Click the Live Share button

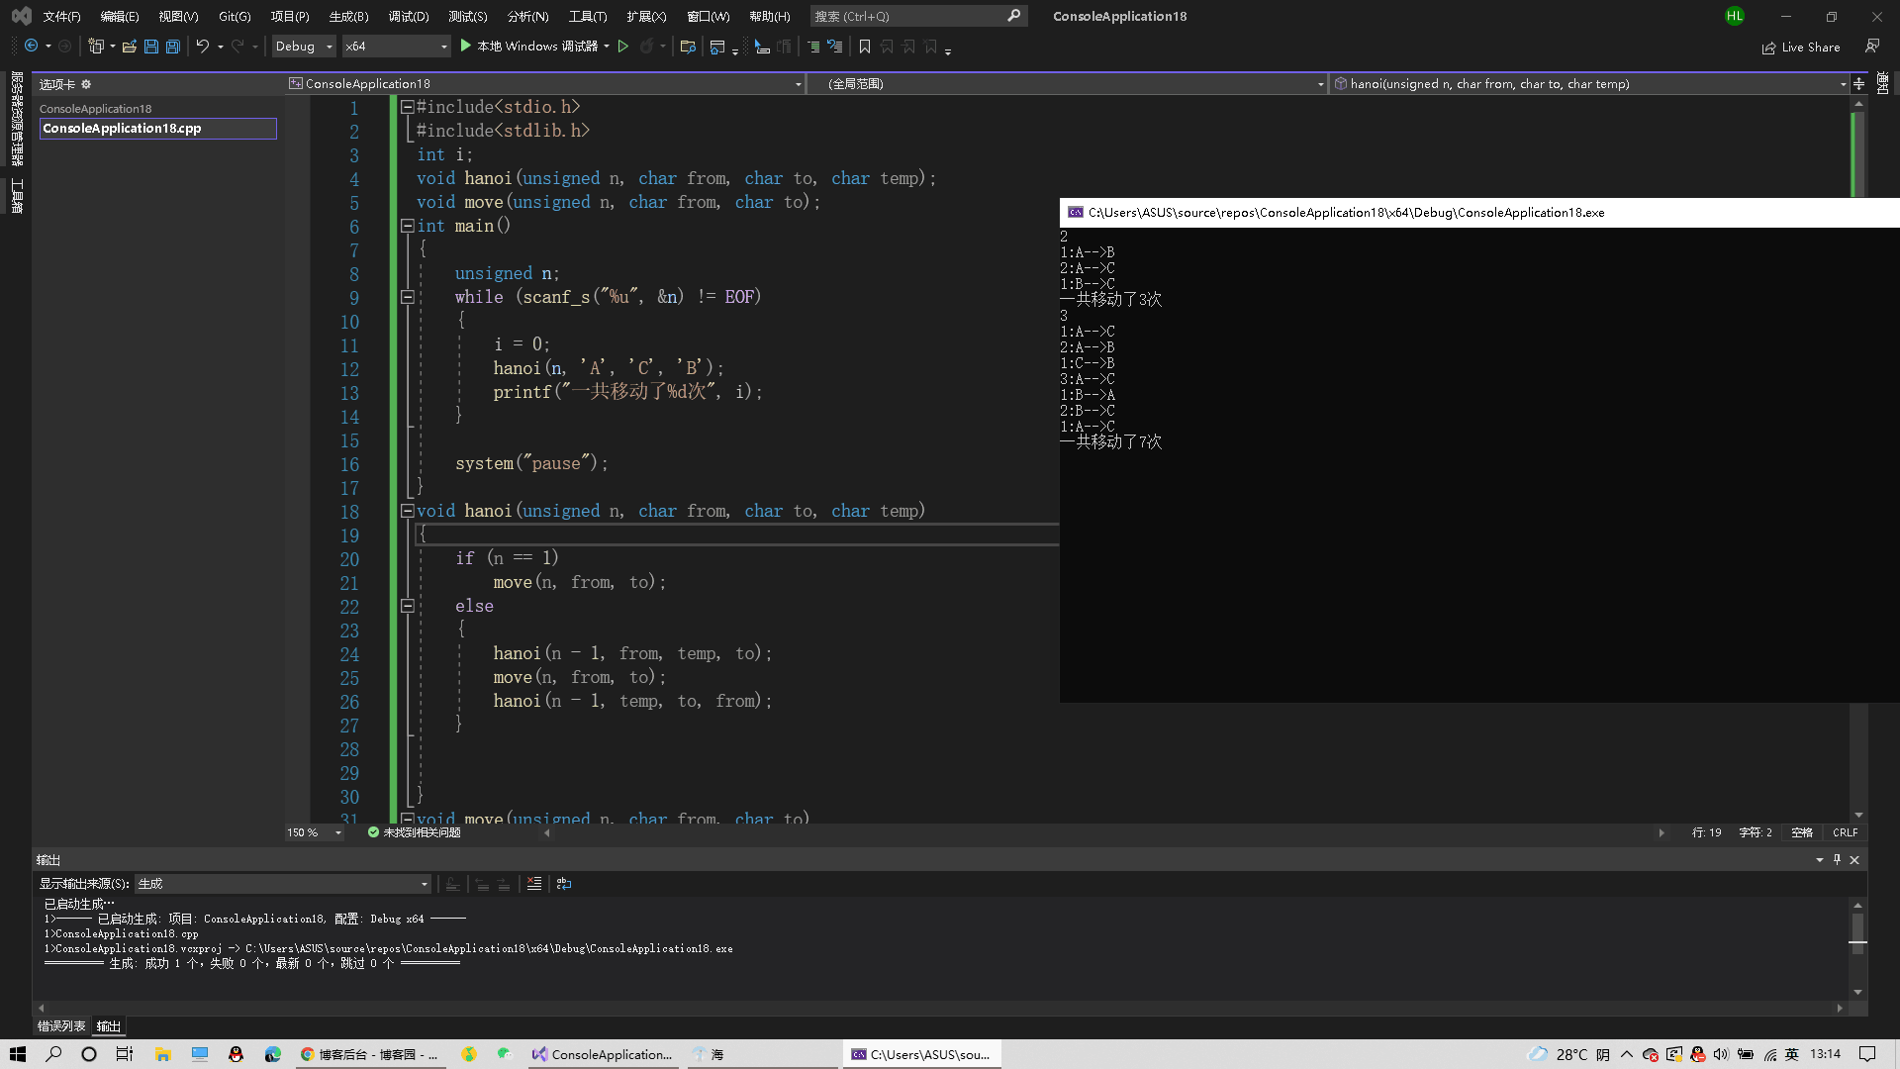pyautogui.click(x=1801, y=47)
